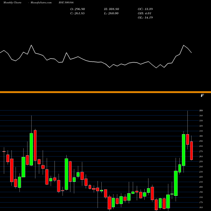This screenshot has width=211, height=211.
Task: Click the 268 price axis label
Action: click(x=201, y=157)
